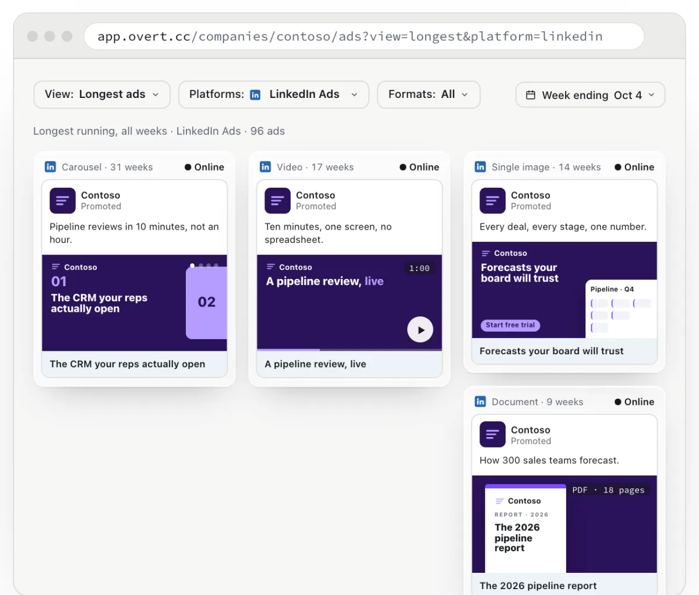Image resolution: width=699 pixels, height=595 pixels.
Task: Click the 'Single image · 14 weeks' label
Action: (x=546, y=167)
